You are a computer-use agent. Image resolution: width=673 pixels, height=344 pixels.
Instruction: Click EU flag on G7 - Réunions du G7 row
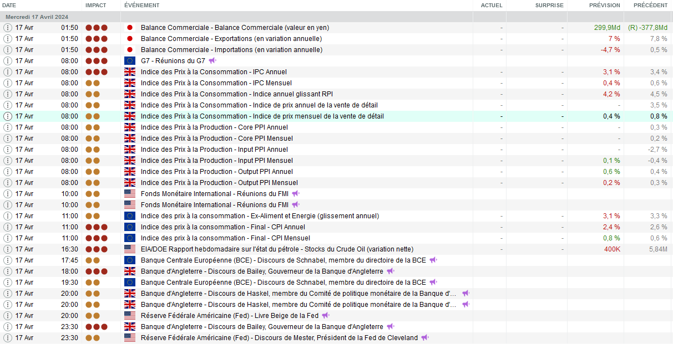(x=130, y=61)
